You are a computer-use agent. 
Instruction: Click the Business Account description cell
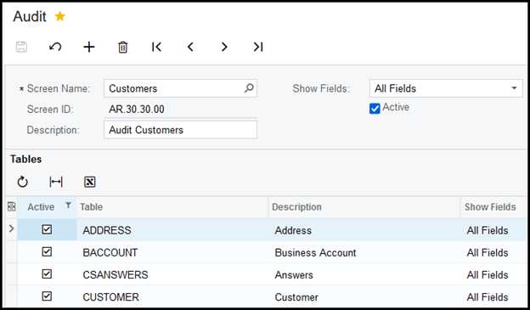click(x=364, y=252)
